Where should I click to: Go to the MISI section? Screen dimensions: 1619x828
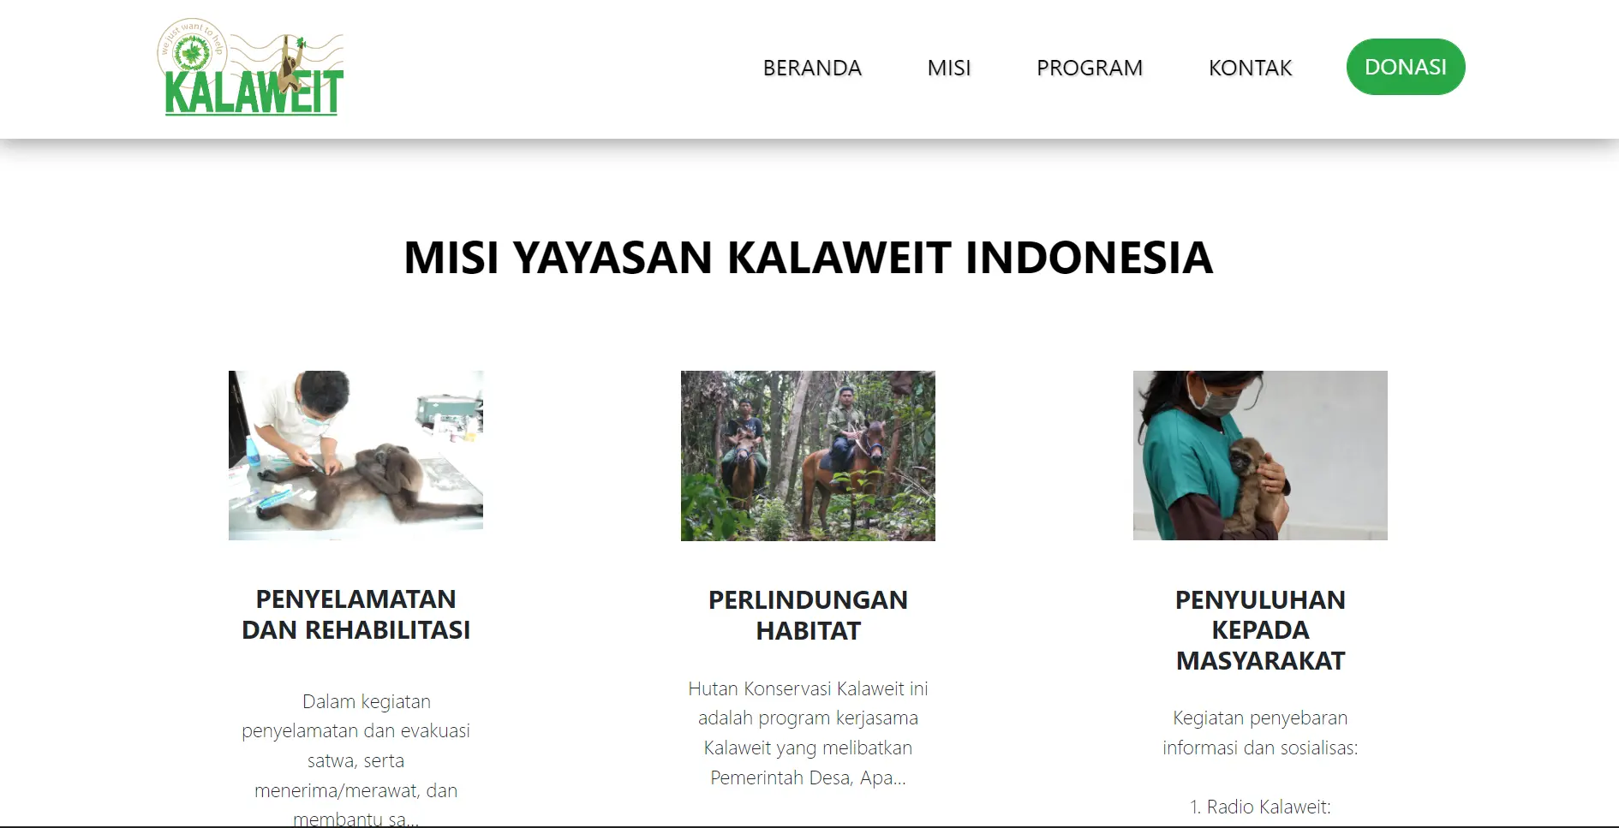point(949,68)
